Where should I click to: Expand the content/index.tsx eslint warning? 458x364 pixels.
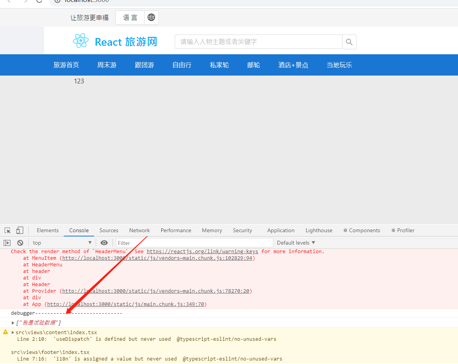[12, 332]
